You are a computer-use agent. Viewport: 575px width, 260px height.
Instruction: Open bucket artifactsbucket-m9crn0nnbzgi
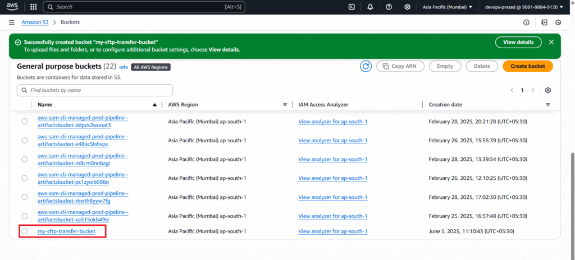pyautogui.click(x=83, y=159)
